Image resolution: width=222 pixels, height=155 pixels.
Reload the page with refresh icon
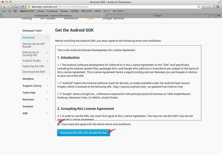[199, 7]
